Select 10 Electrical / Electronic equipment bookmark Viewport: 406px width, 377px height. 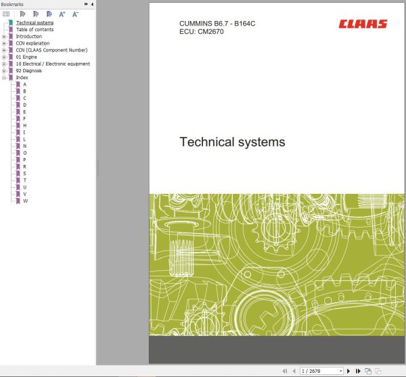(53, 64)
